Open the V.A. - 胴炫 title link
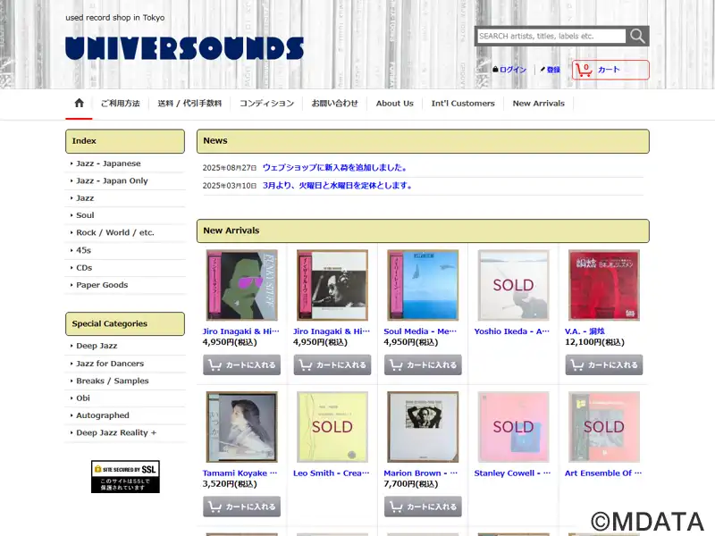The image size is (715, 536). click(x=585, y=331)
